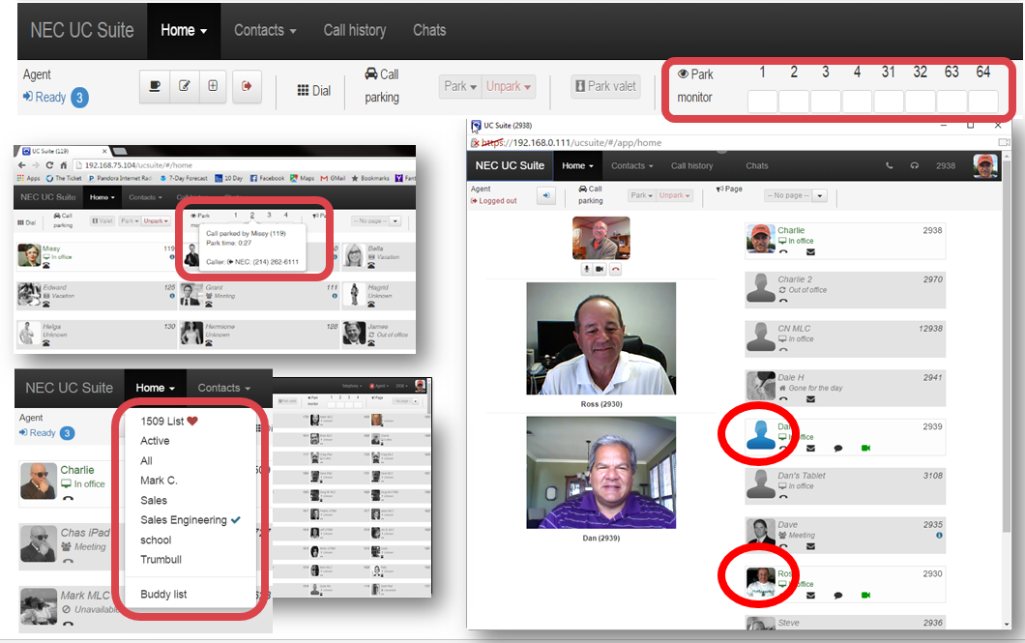Open the No page dropdown arrow
The image size is (1025, 643).
click(x=820, y=195)
